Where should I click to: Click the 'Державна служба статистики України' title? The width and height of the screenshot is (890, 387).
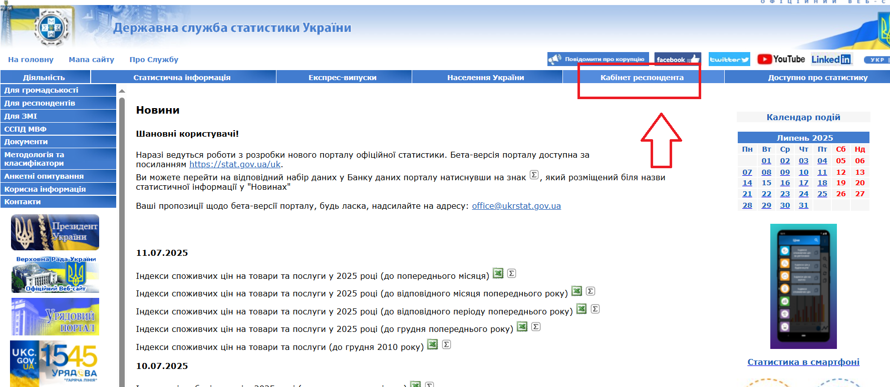point(232,28)
